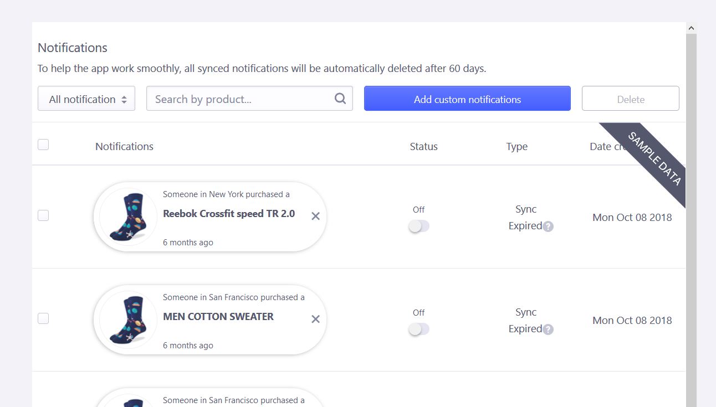Image resolution: width=716 pixels, height=407 pixels.
Task: Select the MEN COTTON SWEATER product title
Action: point(218,317)
